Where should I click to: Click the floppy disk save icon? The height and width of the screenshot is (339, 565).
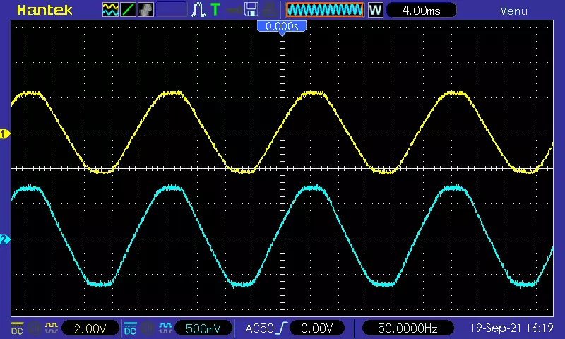251,10
